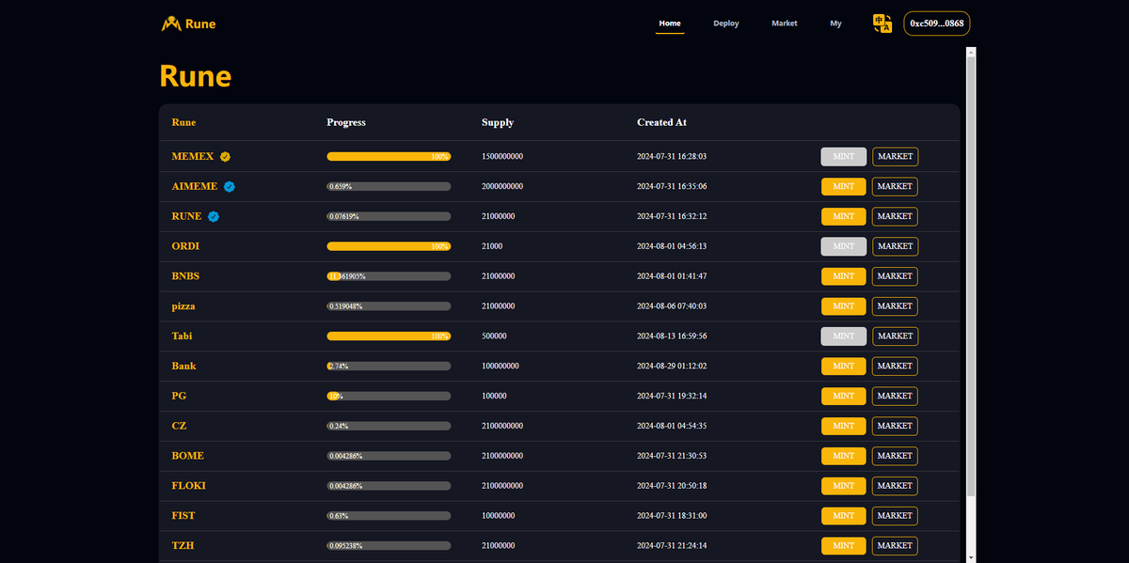Select the pizza rune name
Viewport: 1129px width, 563px height.
[183, 306]
